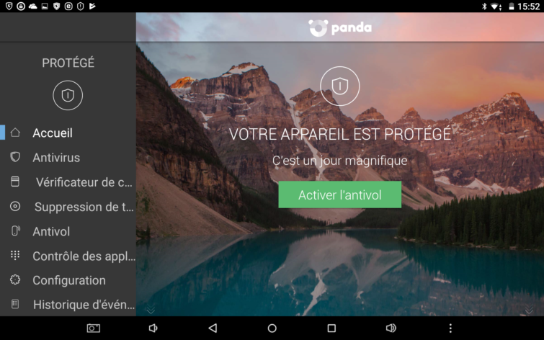Click the Contrôle des appl... grid icon
Viewport: 544px width, 340px height.
[x=15, y=255]
